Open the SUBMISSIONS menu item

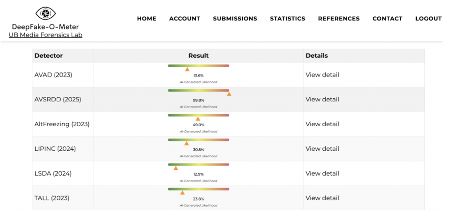pyautogui.click(x=235, y=19)
